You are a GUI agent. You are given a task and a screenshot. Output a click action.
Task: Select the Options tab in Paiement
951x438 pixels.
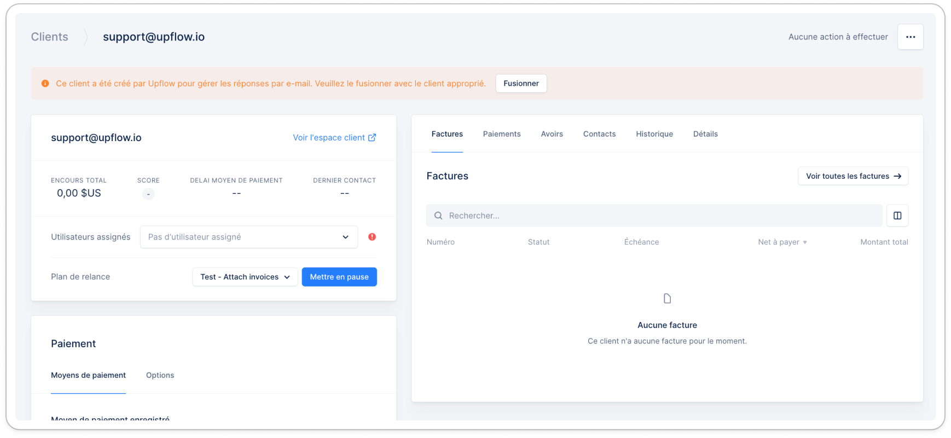tap(160, 375)
